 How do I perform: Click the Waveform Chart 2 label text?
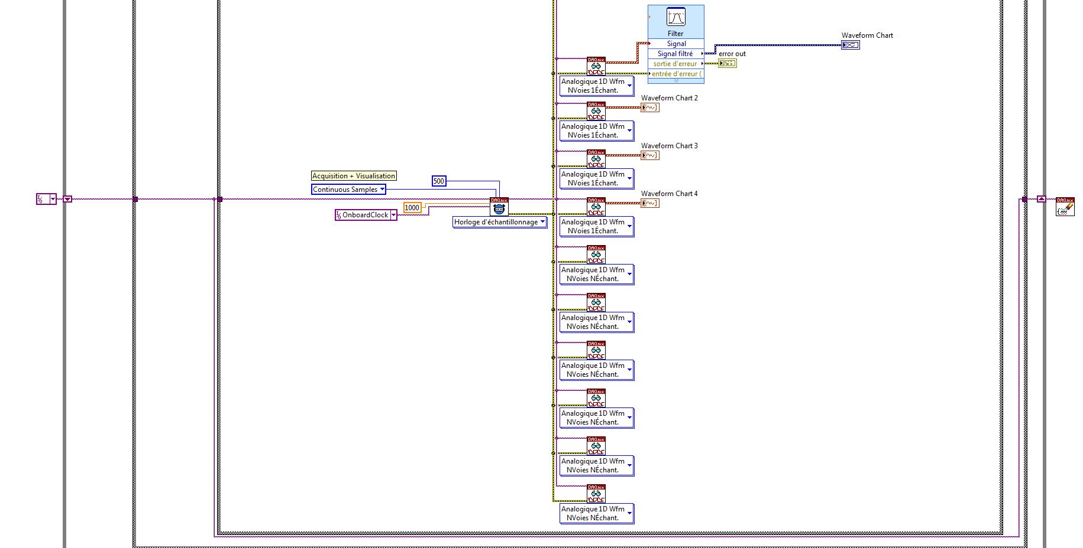[x=670, y=98]
